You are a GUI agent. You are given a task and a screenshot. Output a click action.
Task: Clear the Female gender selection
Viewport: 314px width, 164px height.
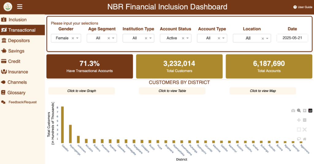[x=73, y=38]
